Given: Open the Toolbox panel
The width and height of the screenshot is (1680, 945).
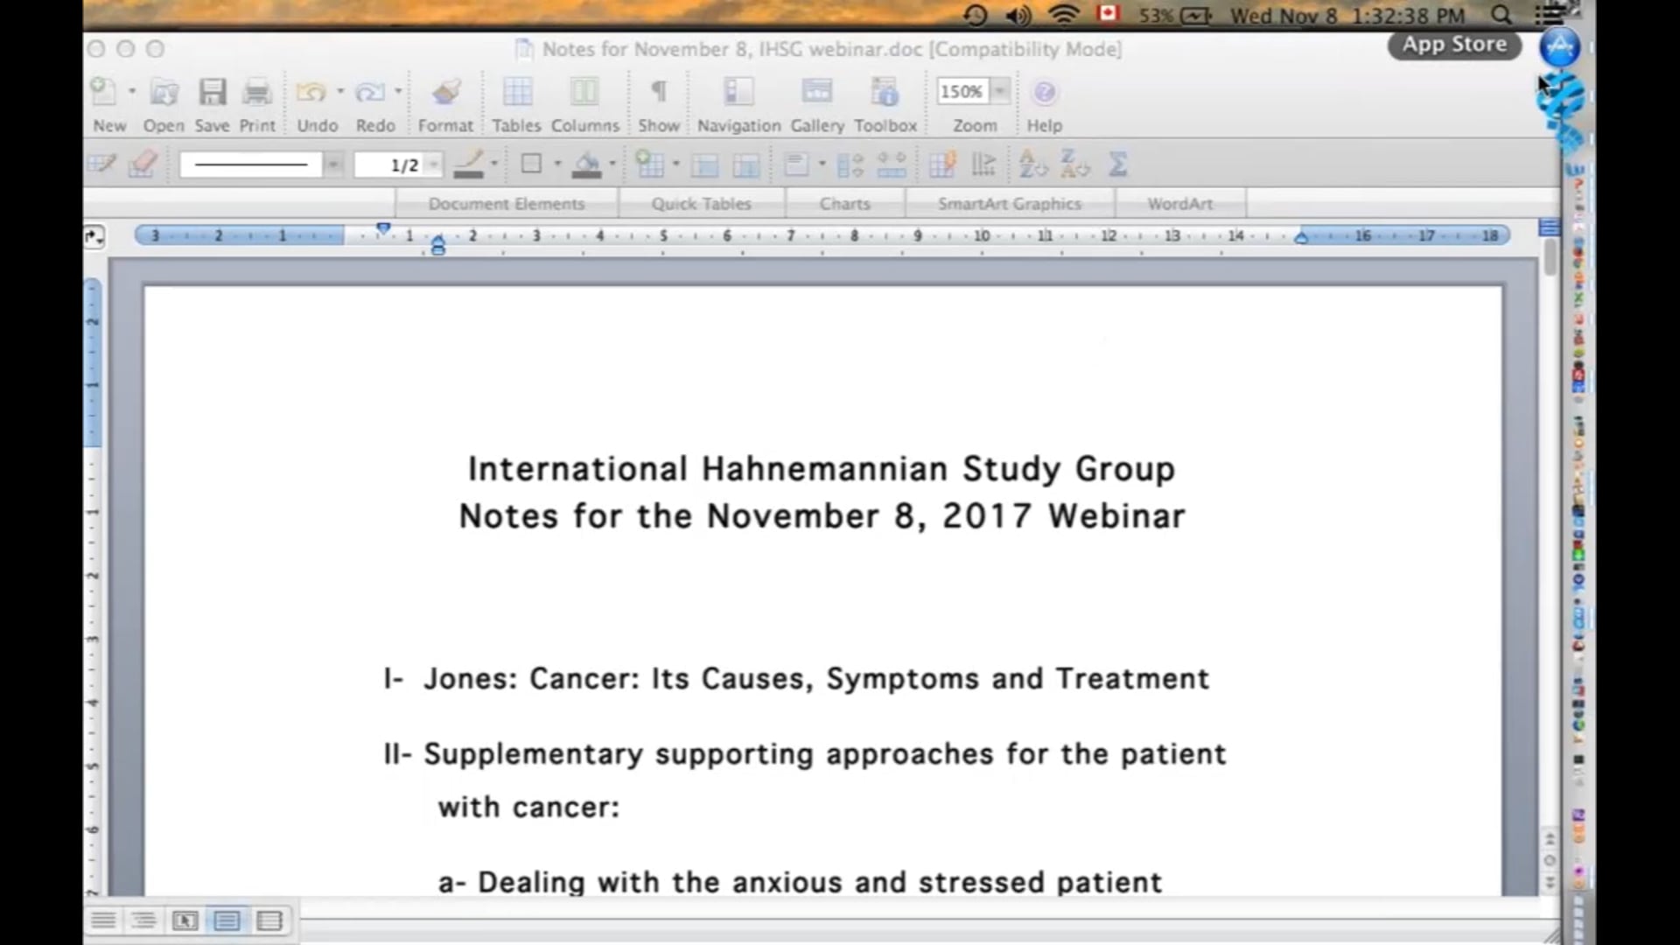Looking at the screenshot, I should [885, 91].
